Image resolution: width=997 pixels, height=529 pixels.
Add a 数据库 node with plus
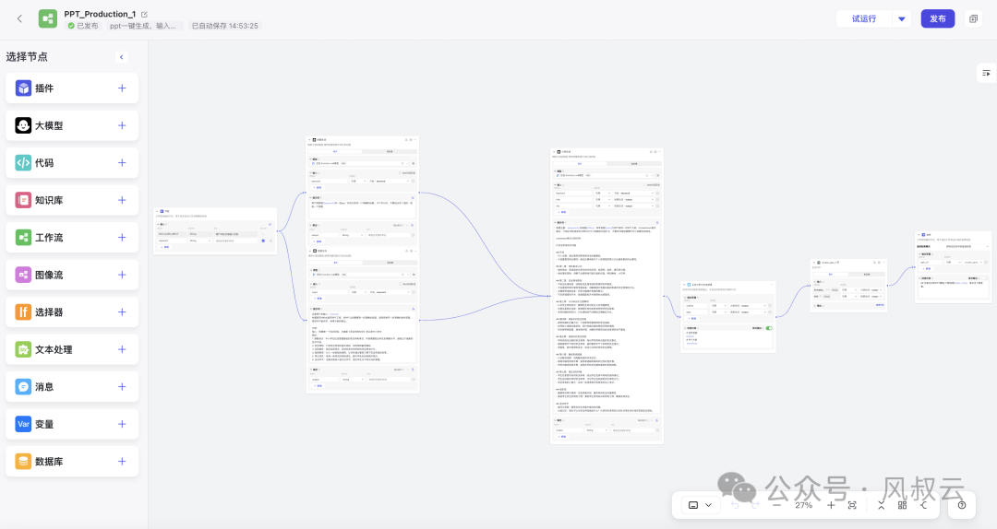coord(122,462)
